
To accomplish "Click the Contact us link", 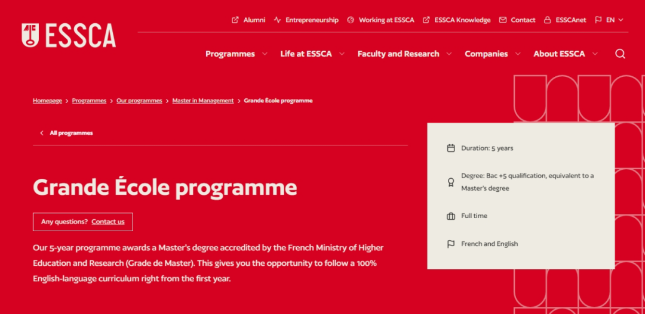I will click(x=107, y=222).
